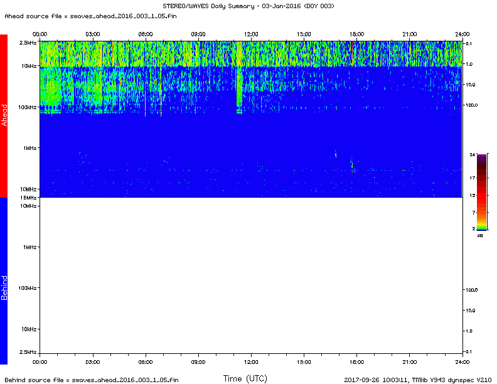This screenshot has height=384, width=497.
Task: Click the 1MHz label in the Ahead panel
Action: click(x=29, y=148)
